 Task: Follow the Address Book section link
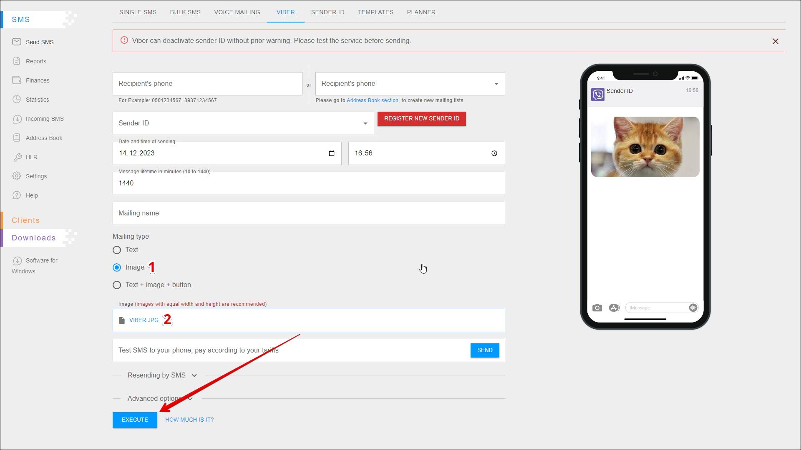(x=372, y=100)
